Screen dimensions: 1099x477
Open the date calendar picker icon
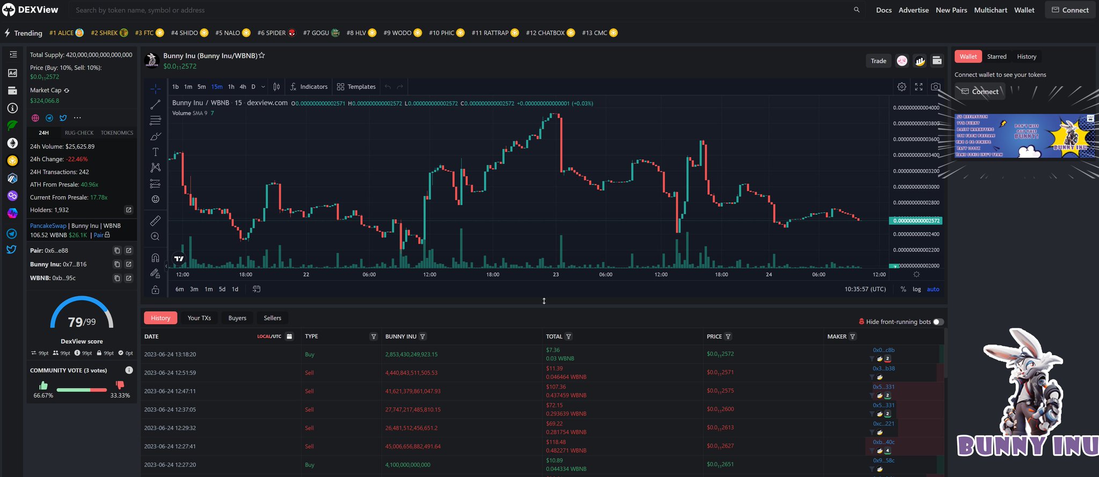289,336
